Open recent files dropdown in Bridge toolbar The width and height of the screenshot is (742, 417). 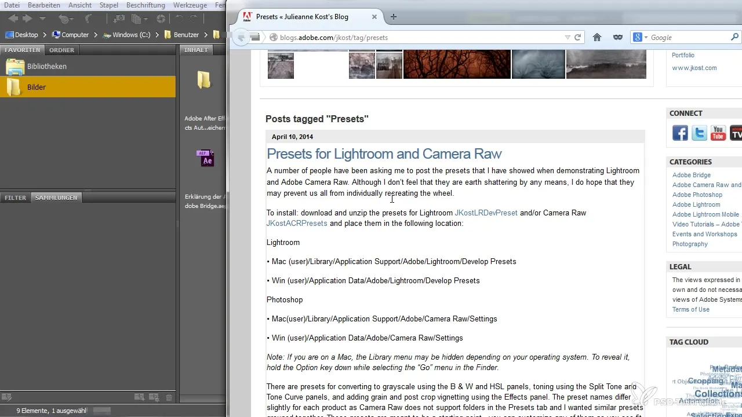pos(67,19)
